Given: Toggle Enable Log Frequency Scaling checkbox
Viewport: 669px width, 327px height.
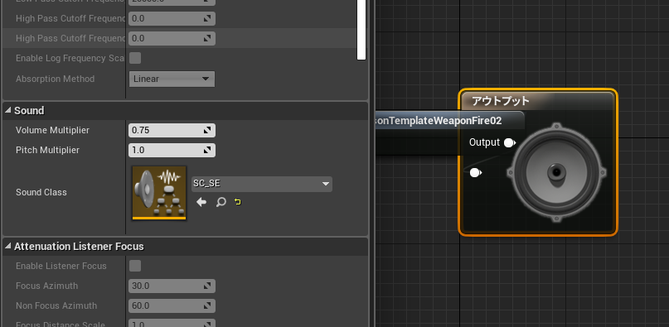Looking at the screenshot, I should click(x=135, y=58).
